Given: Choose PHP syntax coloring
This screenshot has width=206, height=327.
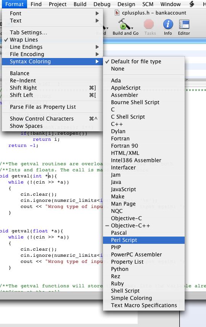Looking at the screenshot, I should coord(144,247).
